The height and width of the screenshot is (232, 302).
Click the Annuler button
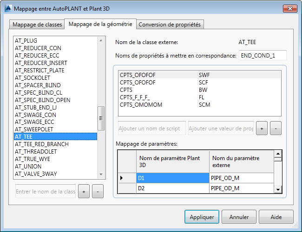click(x=239, y=217)
